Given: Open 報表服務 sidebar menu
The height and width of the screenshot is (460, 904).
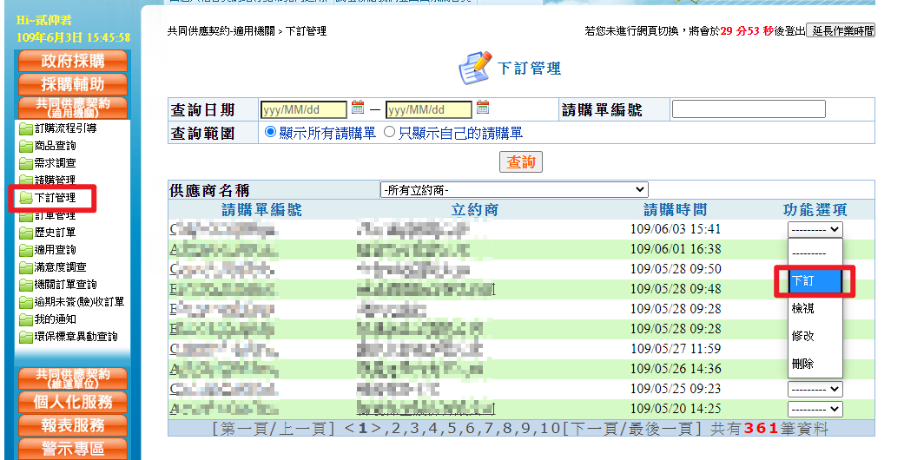Looking at the screenshot, I should click(73, 425).
